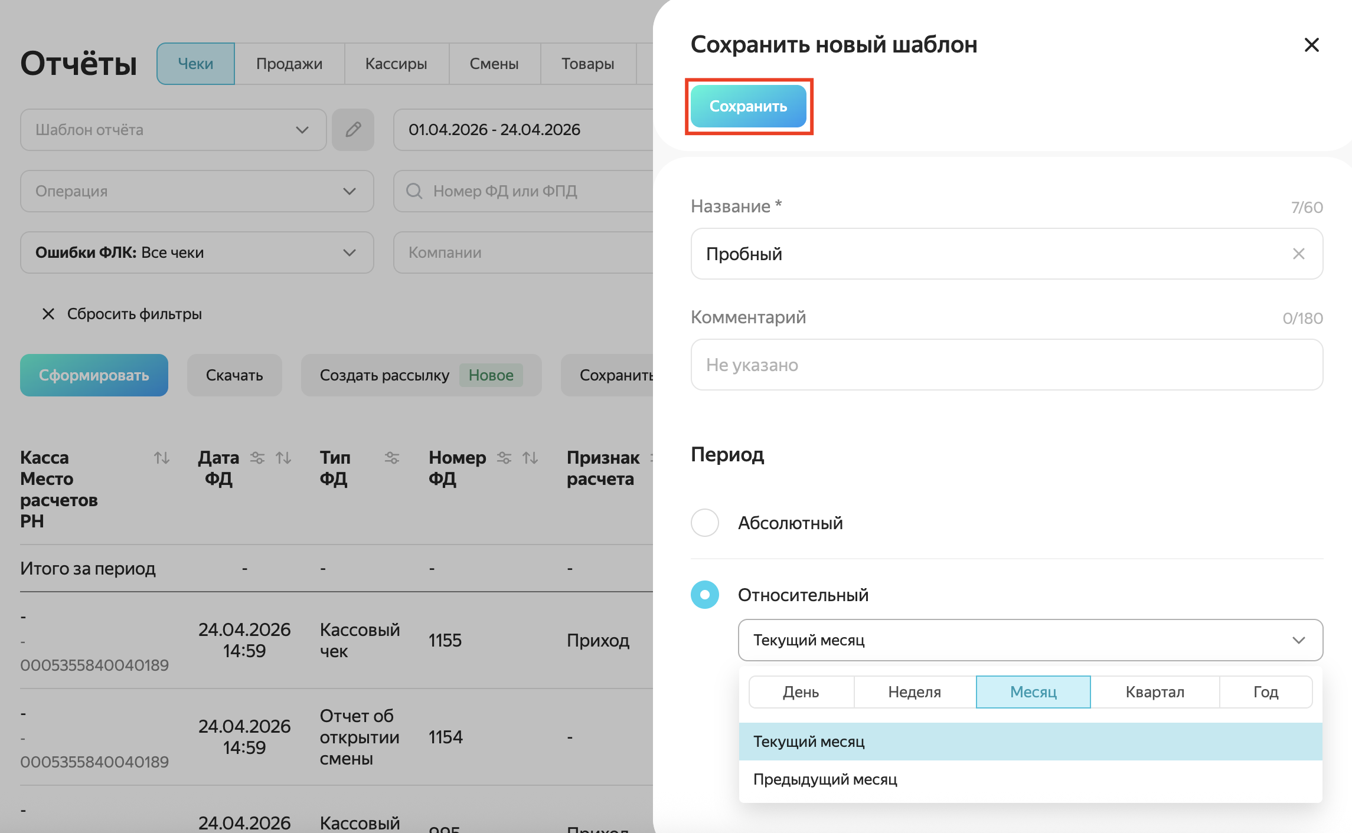Open Тип ФД column filter icon
1352x833 pixels.
392,458
